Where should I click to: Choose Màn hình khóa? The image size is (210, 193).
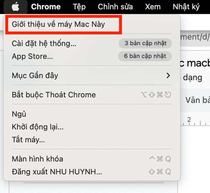[92, 159]
